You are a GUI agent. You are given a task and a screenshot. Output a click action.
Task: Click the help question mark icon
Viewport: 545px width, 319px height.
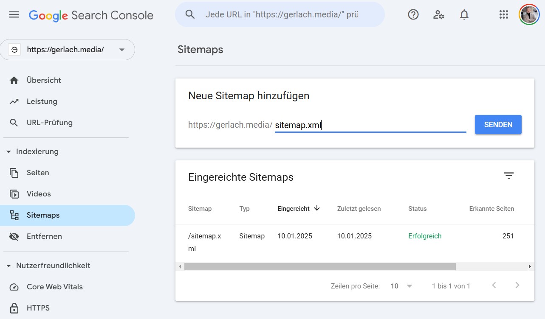point(413,15)
